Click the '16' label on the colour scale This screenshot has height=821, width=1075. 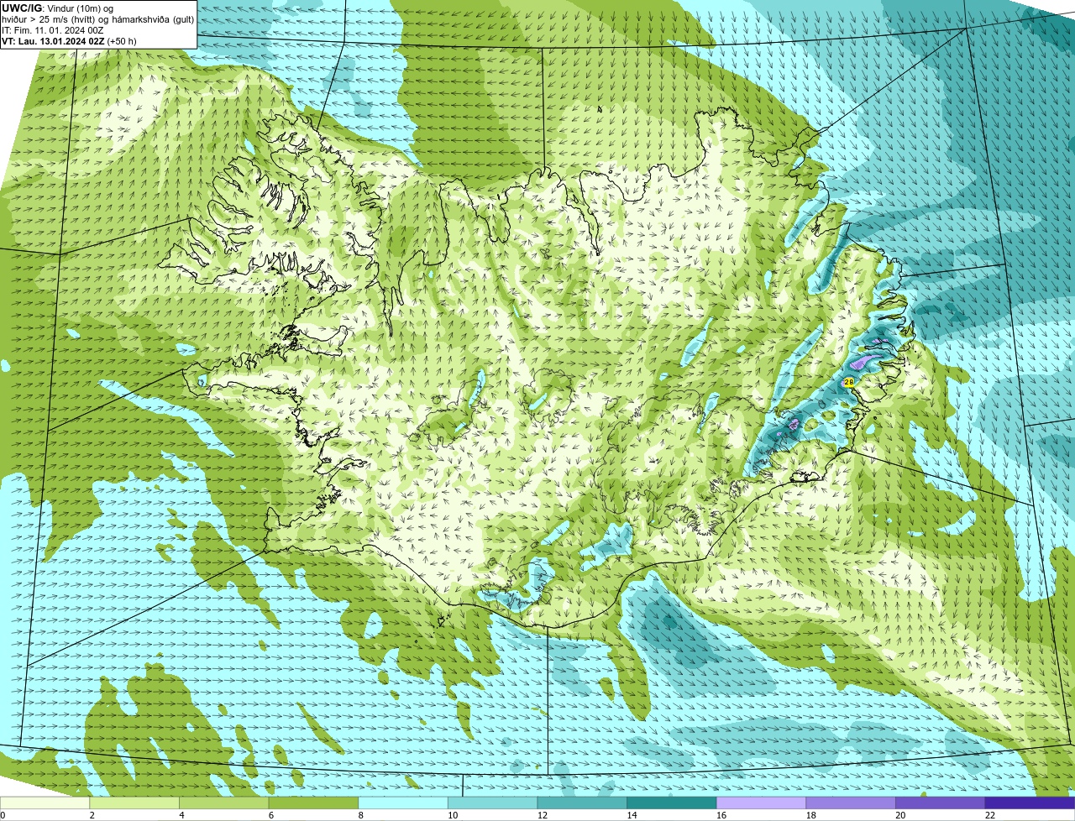point(721,815)
